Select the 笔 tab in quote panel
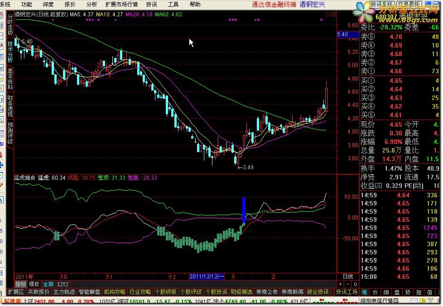Image resolution: width=443 pixels, height=306 pixels. coord(365,292)
